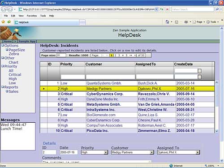Click the Home toolbar icon
224x168 pixels.
tap(167, 22)
